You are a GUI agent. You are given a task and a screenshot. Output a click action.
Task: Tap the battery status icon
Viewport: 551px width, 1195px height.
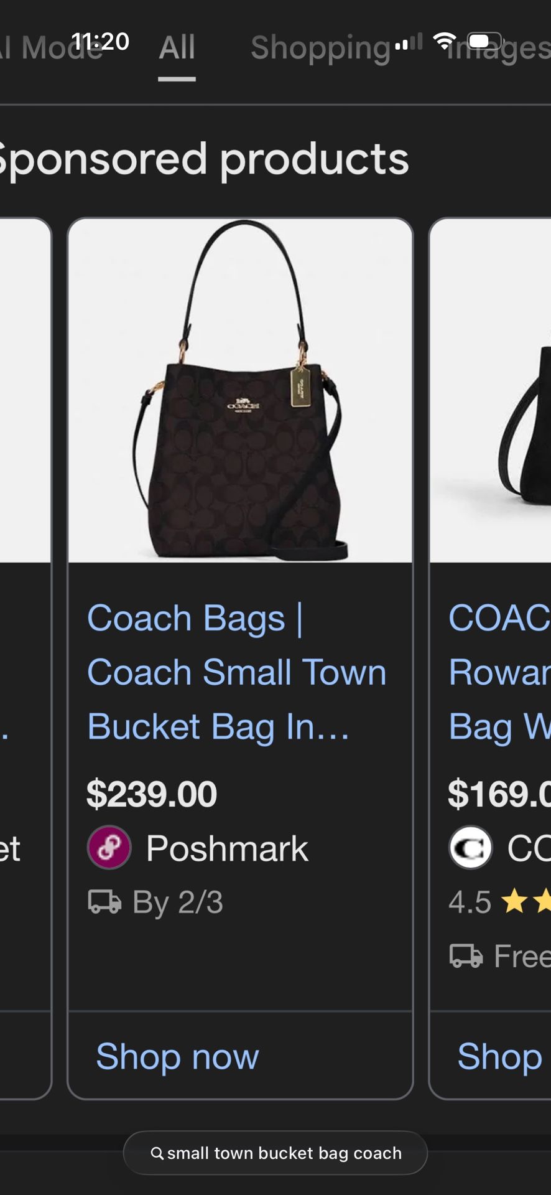tap(485, 41)
